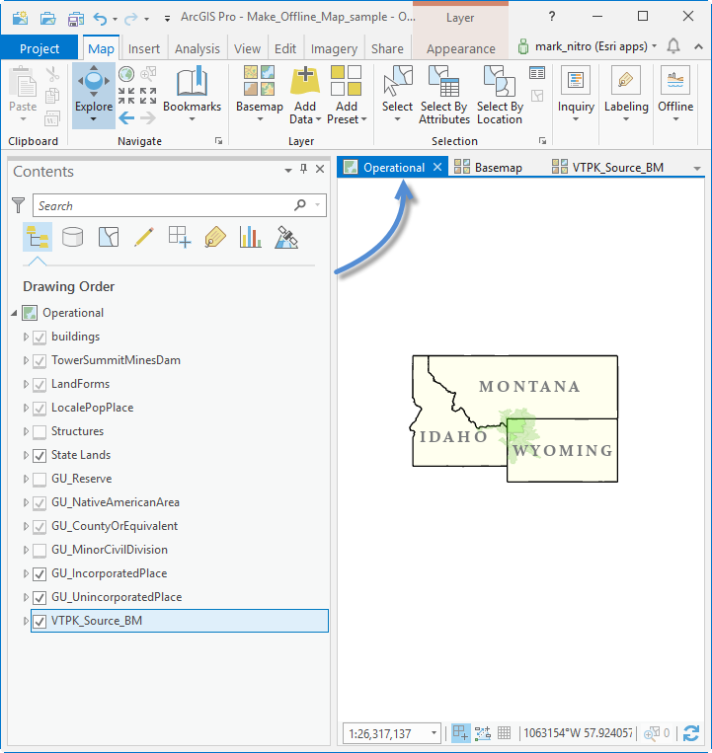Click the Add Preset icon
Image resolution: width=712 pixels, height=753 pixels.
point(346,80)
